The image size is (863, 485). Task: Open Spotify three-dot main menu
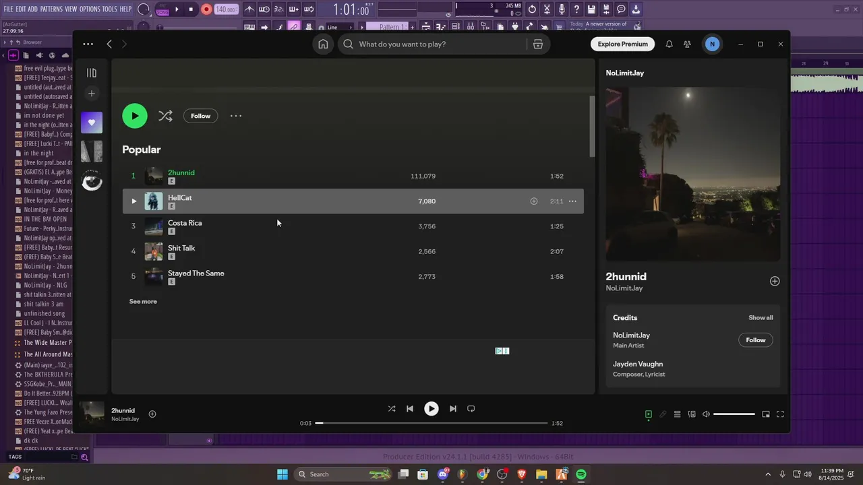pos(88,44)
